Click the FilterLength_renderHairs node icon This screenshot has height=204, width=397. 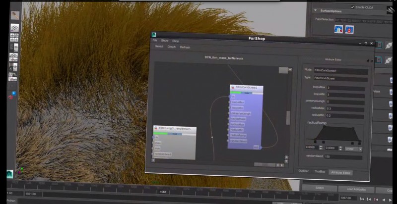pyautogui.click(x=156, y=128)
